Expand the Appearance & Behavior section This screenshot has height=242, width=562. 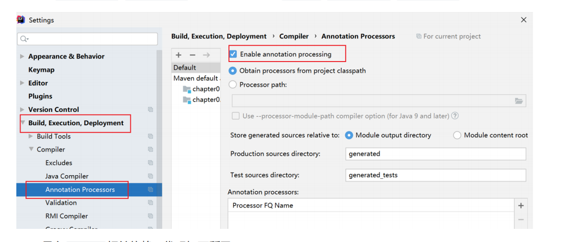[x=22, y=56]
